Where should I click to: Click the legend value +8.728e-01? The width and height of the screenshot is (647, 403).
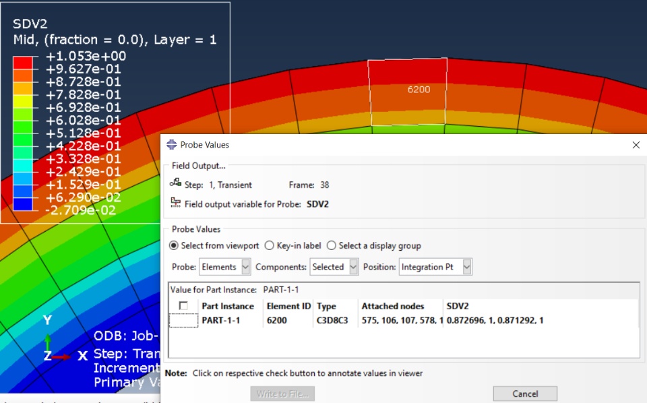(x=84, y=82)
